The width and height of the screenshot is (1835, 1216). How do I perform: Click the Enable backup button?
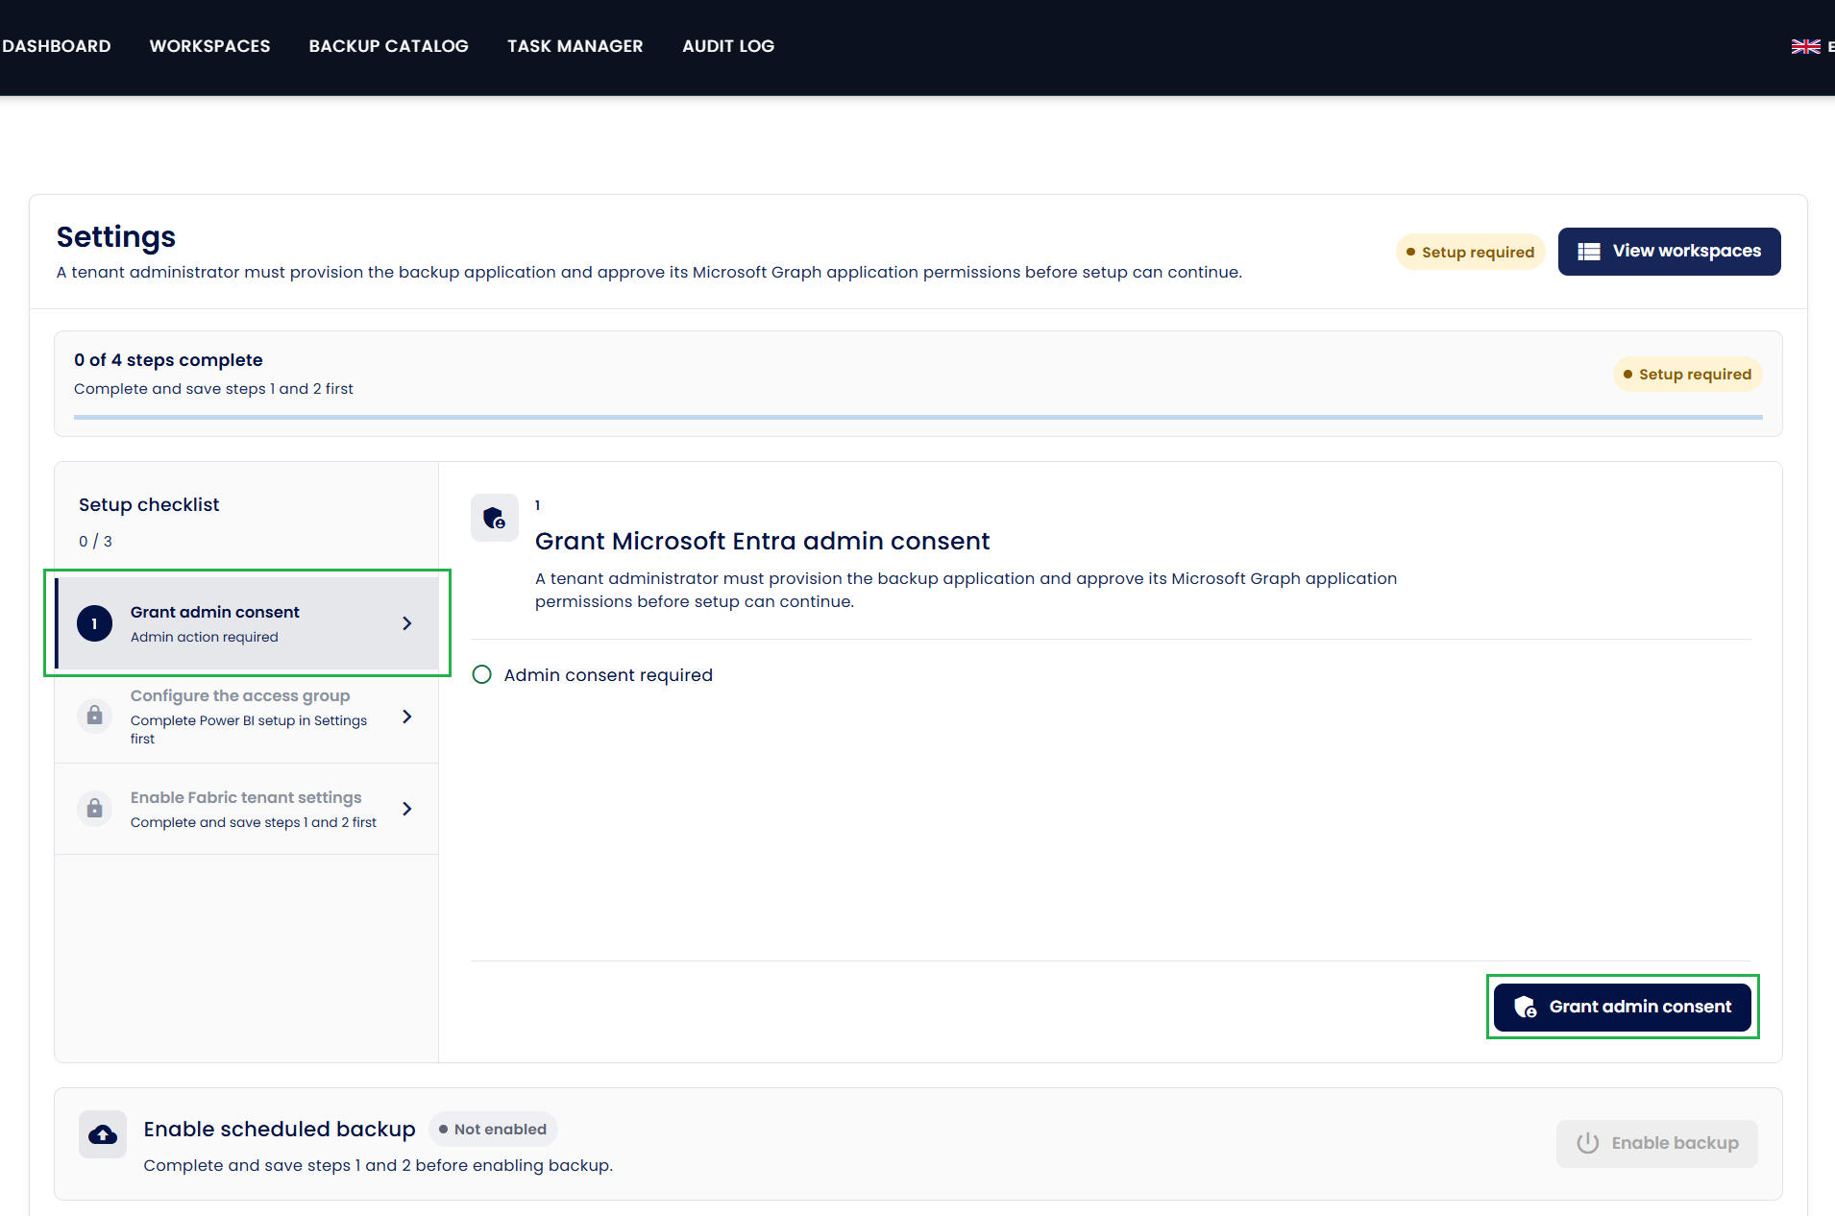(x=1656, y=1143)
